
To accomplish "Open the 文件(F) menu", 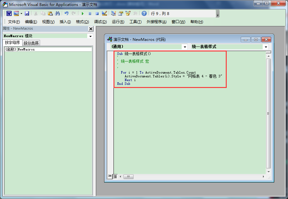I will click(14, 22).
